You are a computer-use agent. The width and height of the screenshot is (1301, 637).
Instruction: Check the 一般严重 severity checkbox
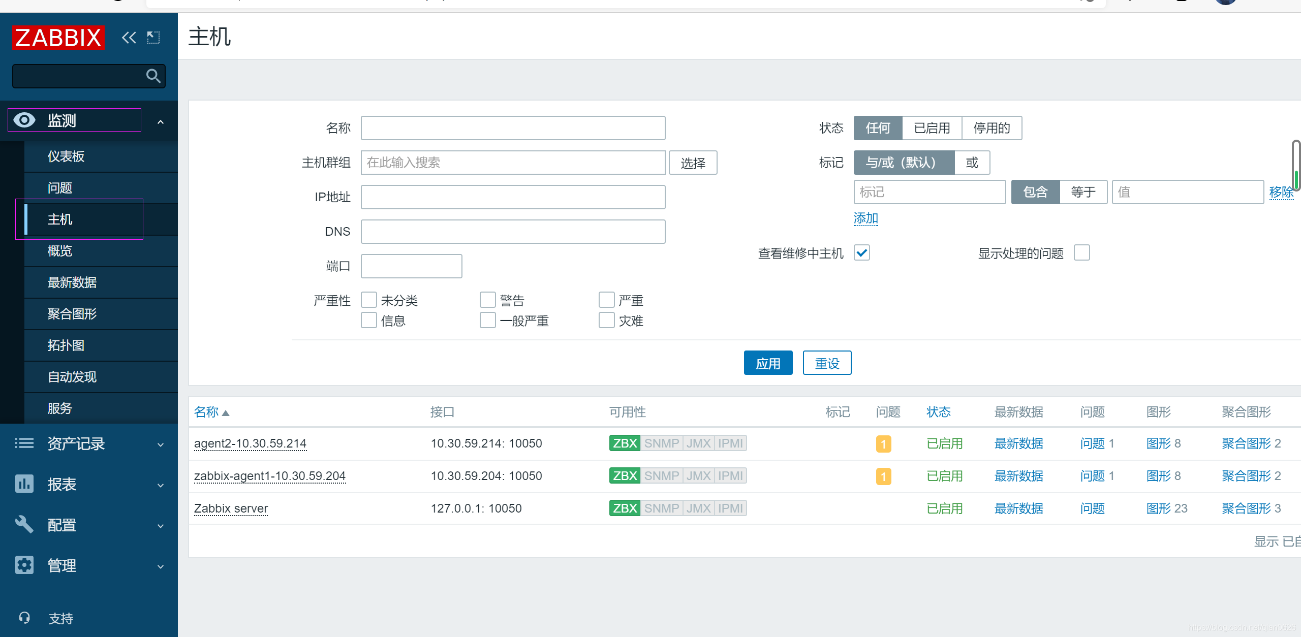(x=488, y=321)
